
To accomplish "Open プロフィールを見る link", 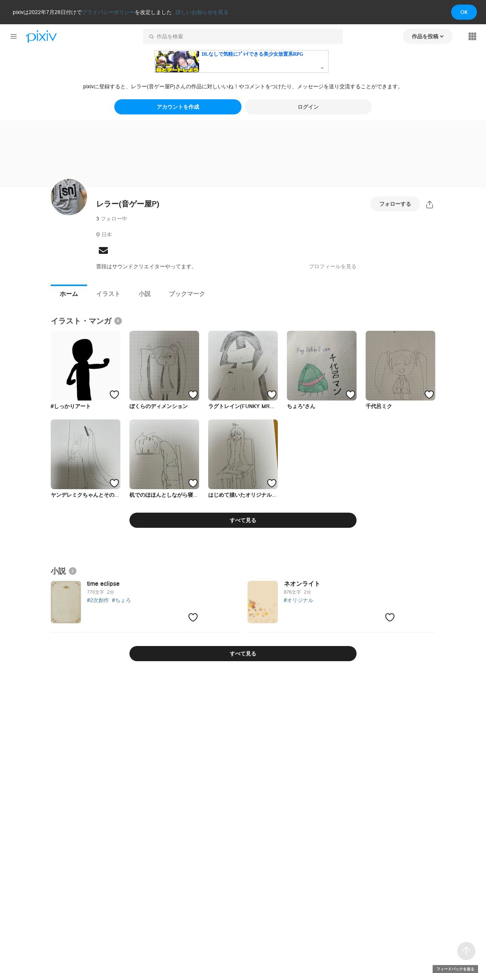I will tap(333, 266).
